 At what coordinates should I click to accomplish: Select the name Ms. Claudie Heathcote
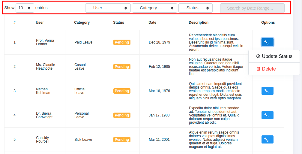pos(46,67)
